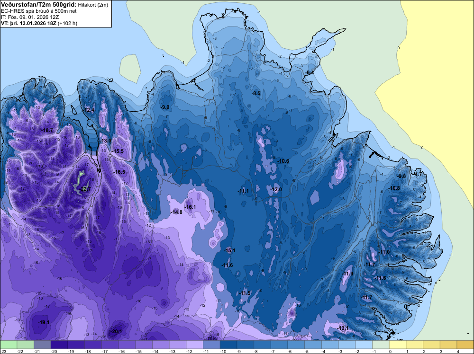Click the pale green swatch between -1 and 0

click(381, 345)
